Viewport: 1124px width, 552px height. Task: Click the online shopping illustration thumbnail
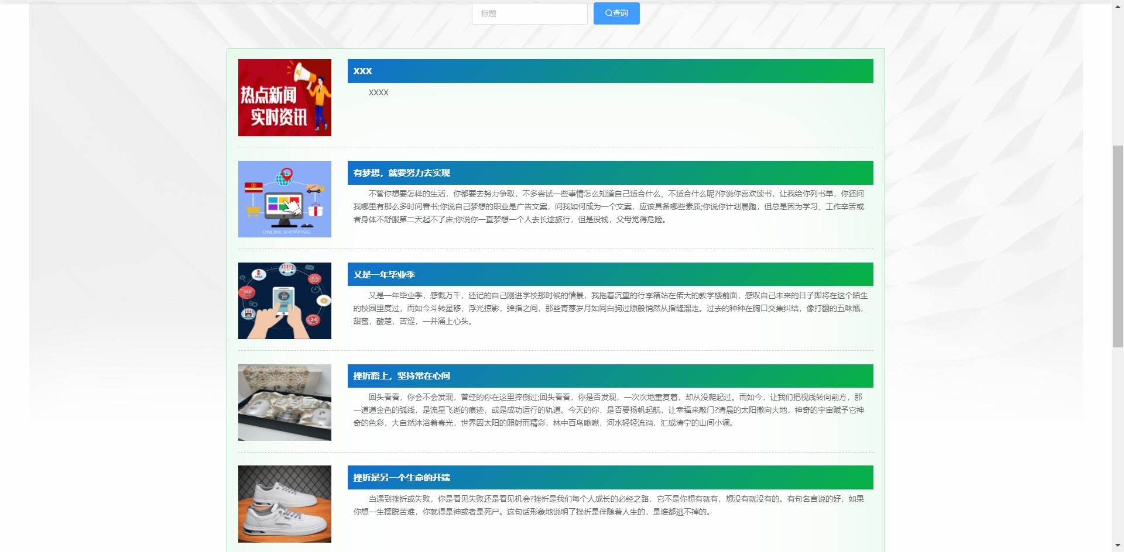285,199
